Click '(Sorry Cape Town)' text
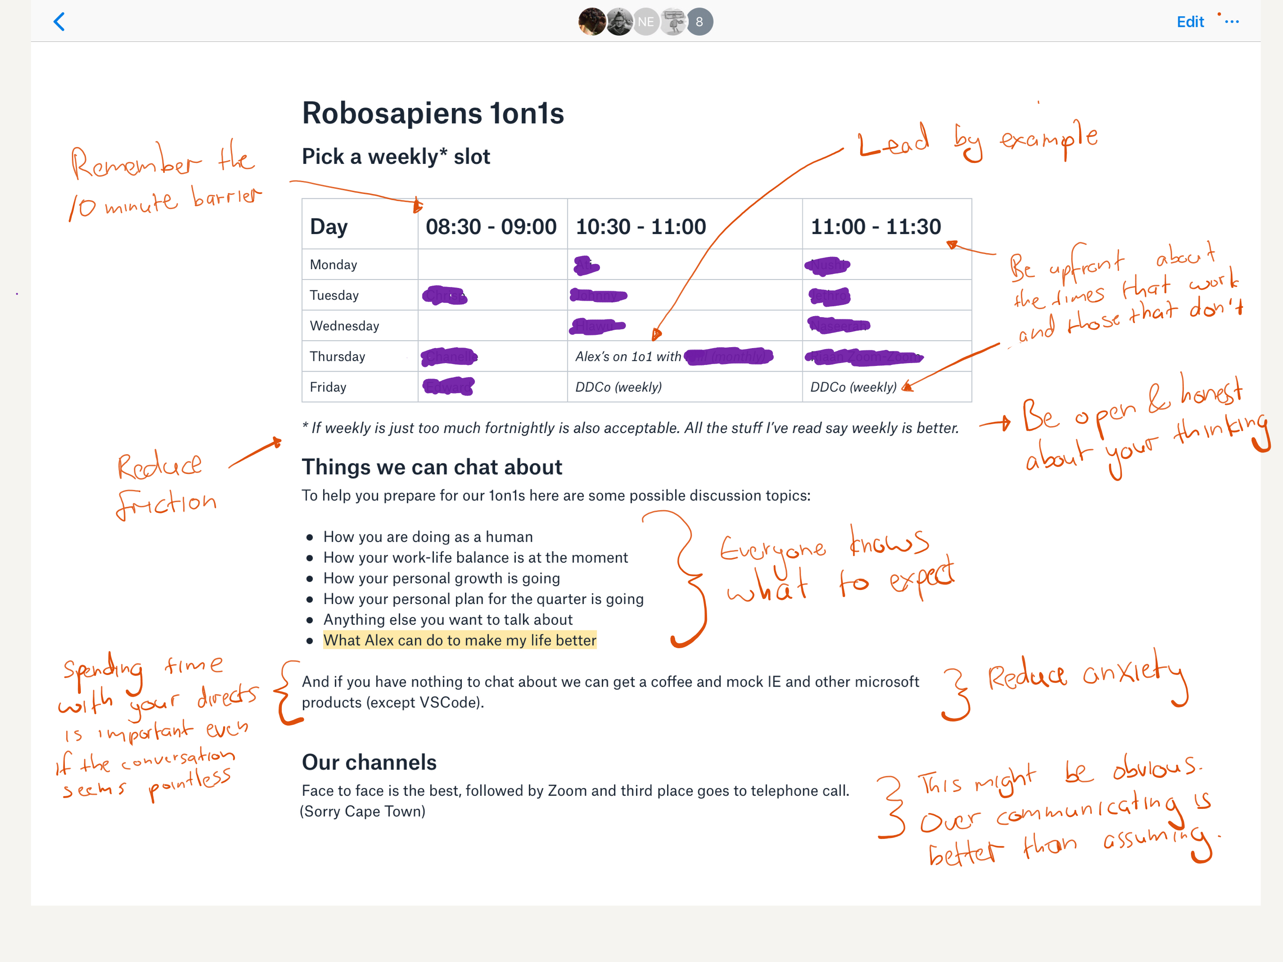Viewport: 1283px width, 962px height. (363, 811)
